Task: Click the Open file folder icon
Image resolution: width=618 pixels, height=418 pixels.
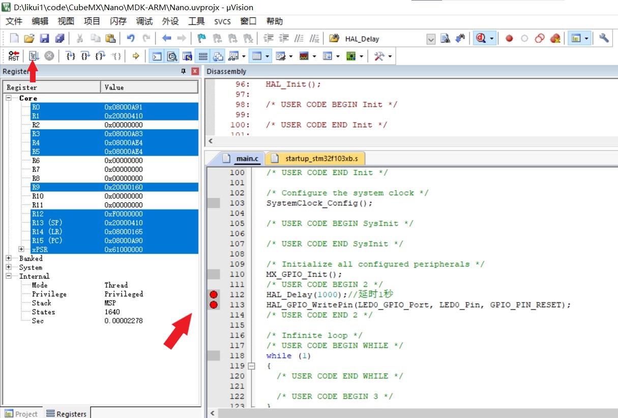Action: (29, 38)
